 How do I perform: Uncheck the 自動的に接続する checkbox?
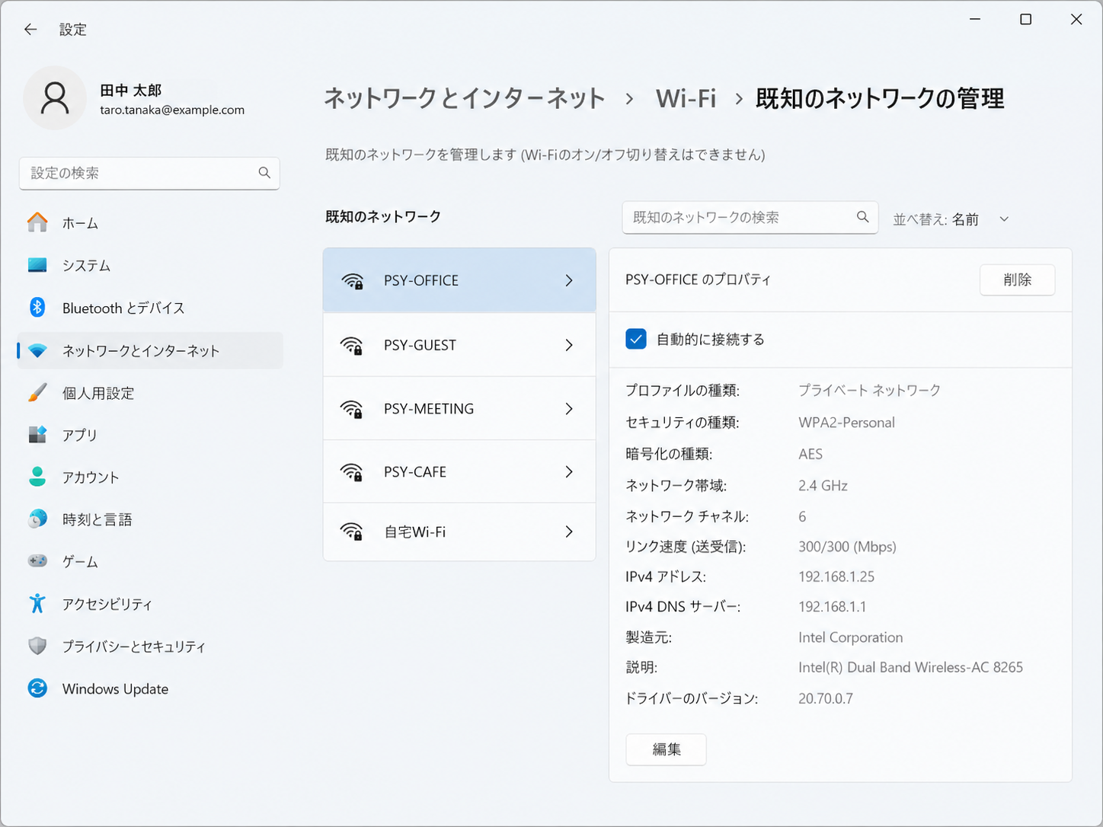click(636, 339)
